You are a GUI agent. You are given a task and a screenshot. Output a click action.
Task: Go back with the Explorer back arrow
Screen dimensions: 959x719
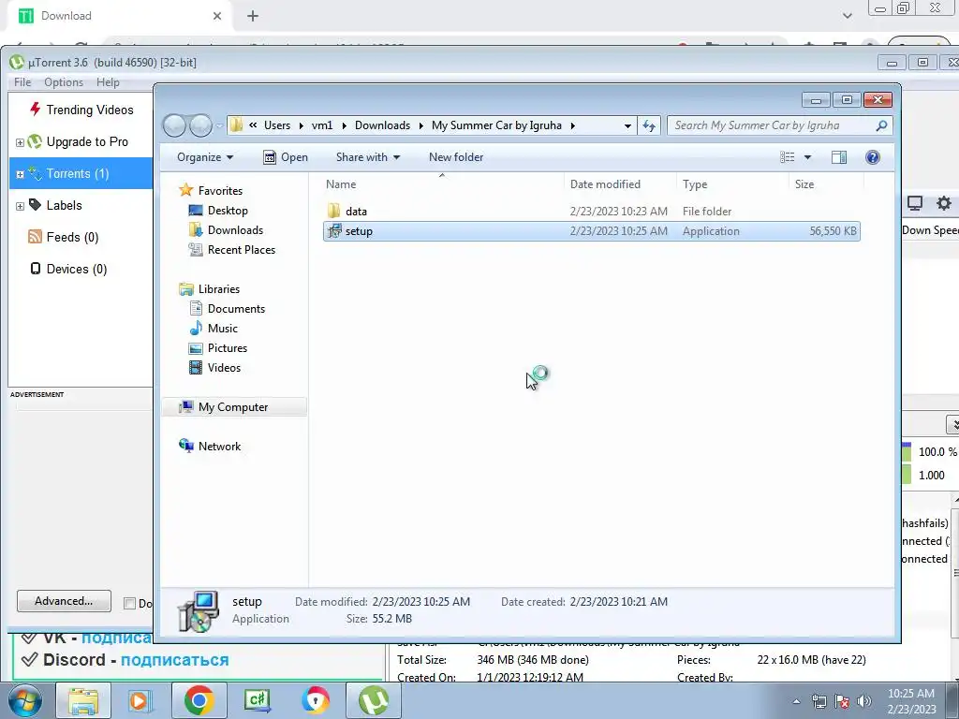click(174, 125)
